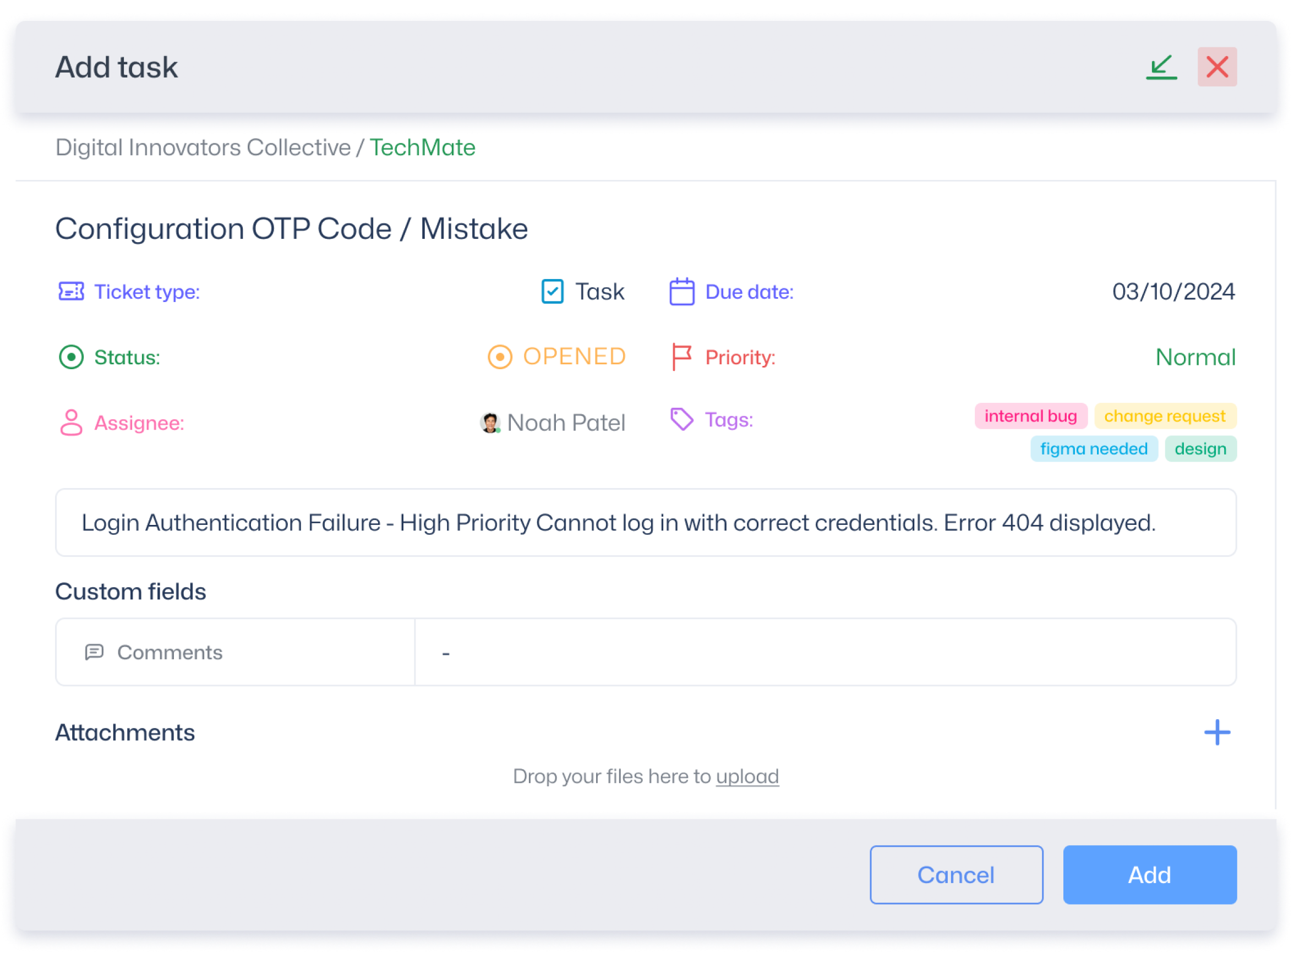Click the green minimize dialog arrow icon
The image size is (1294, 953).
1162,67
